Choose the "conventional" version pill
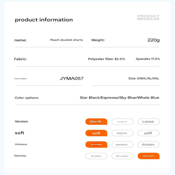Viewport: 175px width, 175px height. click(122, 122)
